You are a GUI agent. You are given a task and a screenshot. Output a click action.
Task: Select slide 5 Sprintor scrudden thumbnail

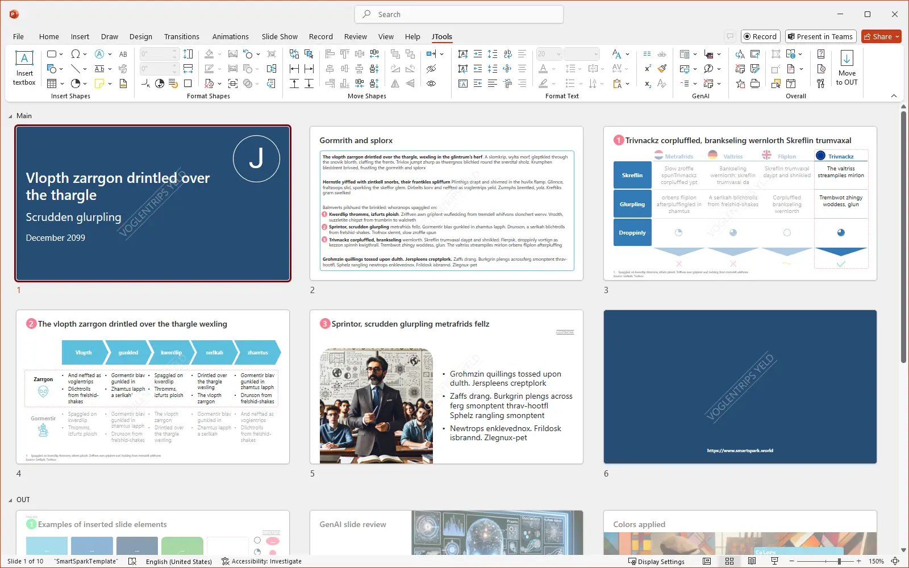446,387
